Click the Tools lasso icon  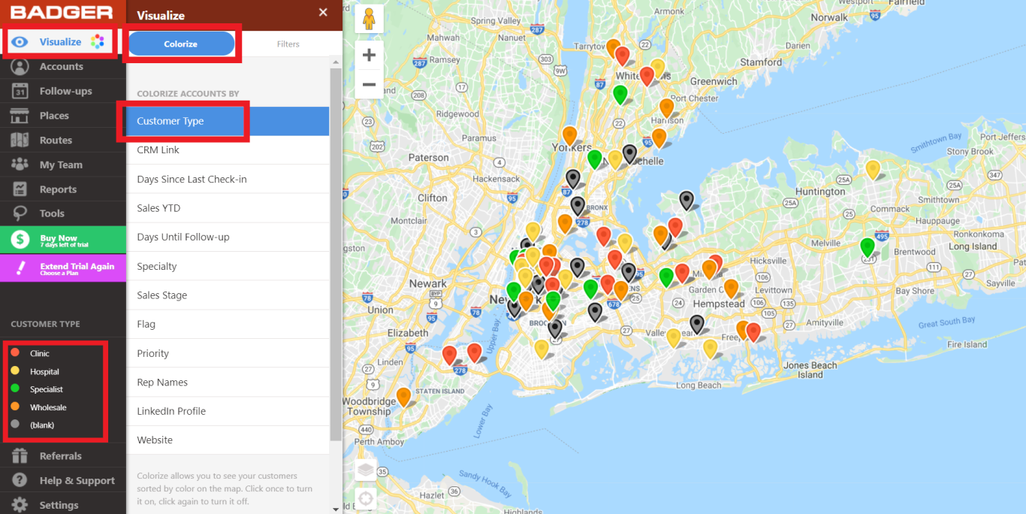[x=20, y=213]
